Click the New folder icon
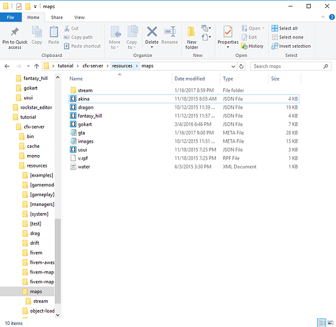Viewport: 336px width, 327px height. point(191,32)
